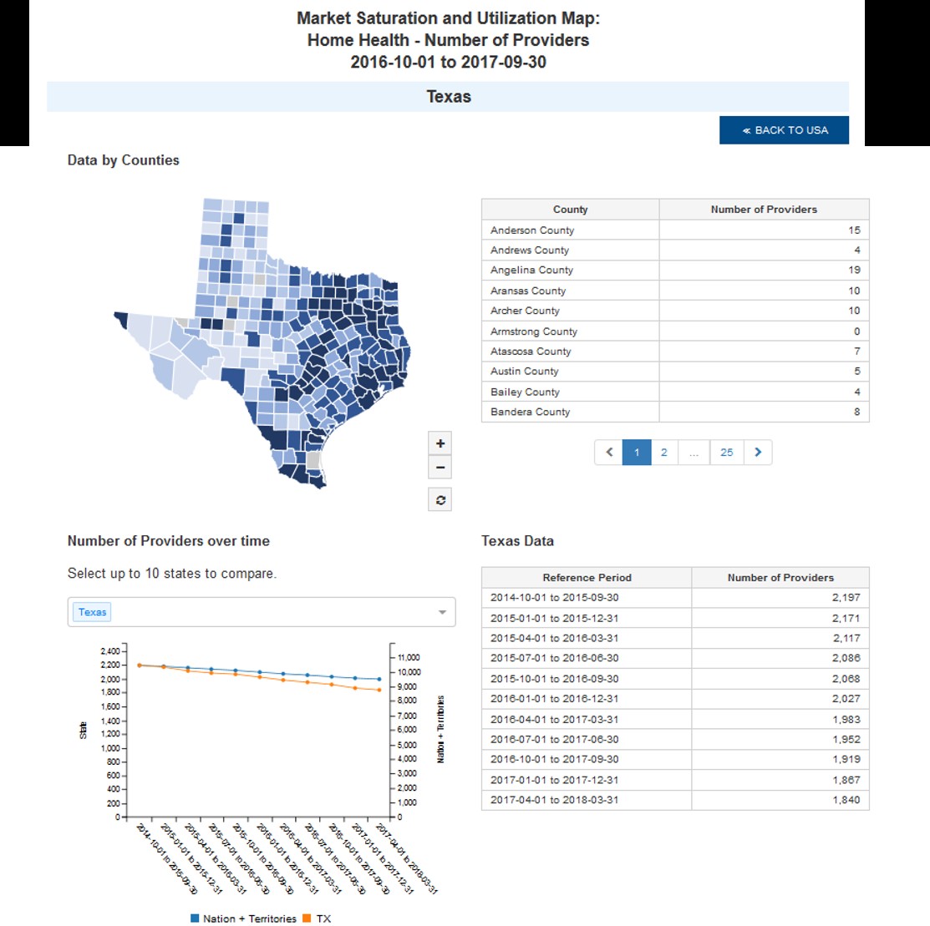Screen dimensions: 930x926
Task: Select the Texas tag in the state selector
Action: click(92, 612)
